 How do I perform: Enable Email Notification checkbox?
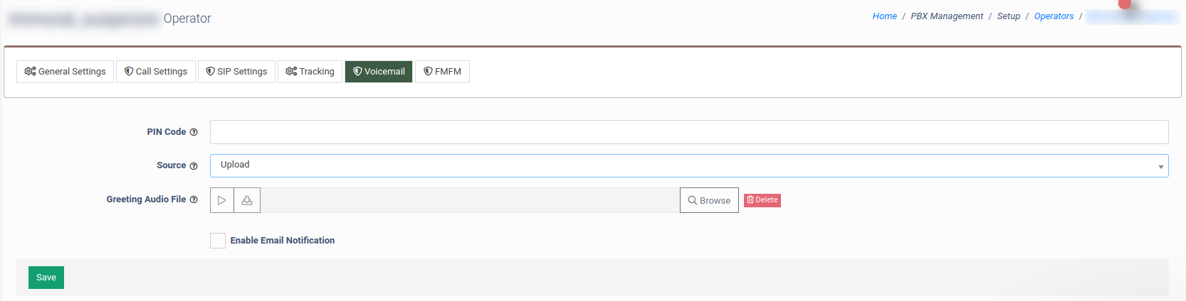(218, 241)
